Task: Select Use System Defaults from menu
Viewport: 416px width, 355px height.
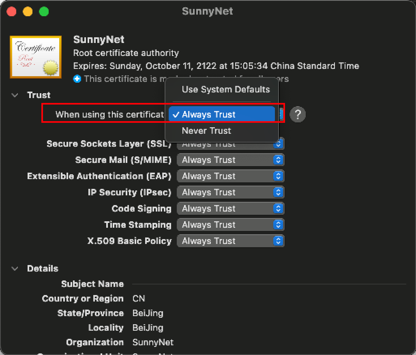Action: coord(225,90)
